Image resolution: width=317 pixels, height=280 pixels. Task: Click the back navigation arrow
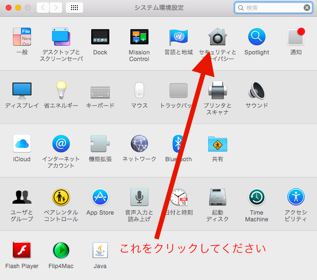pos(43,8)
